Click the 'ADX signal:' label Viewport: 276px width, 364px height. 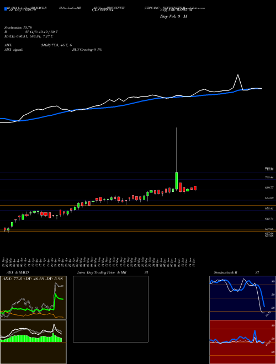13,50
